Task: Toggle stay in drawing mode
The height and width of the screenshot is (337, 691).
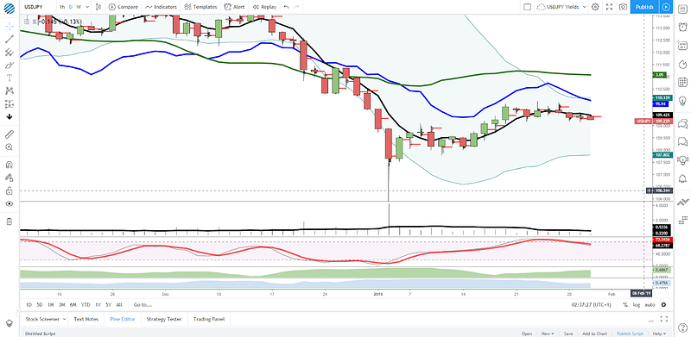Action: [10, 178]
